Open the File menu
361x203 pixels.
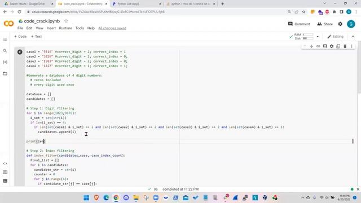(20, 28)
